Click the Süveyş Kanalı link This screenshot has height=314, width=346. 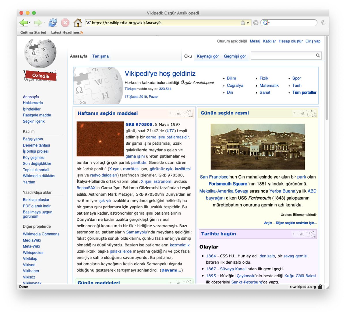(x=233, y=269)
